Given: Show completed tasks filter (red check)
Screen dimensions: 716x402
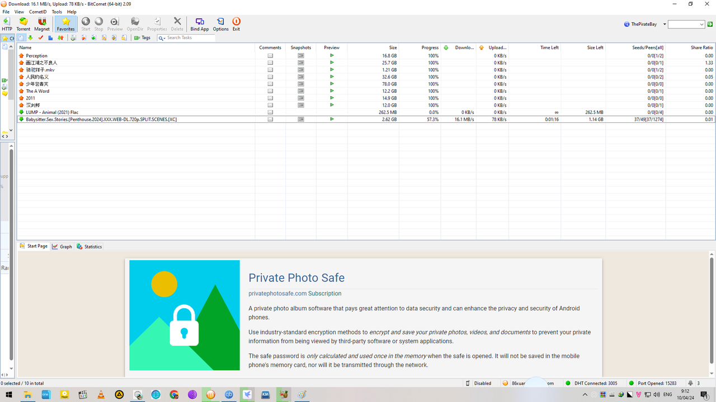Looking at the screenshot, I should [x=40, y=38].
